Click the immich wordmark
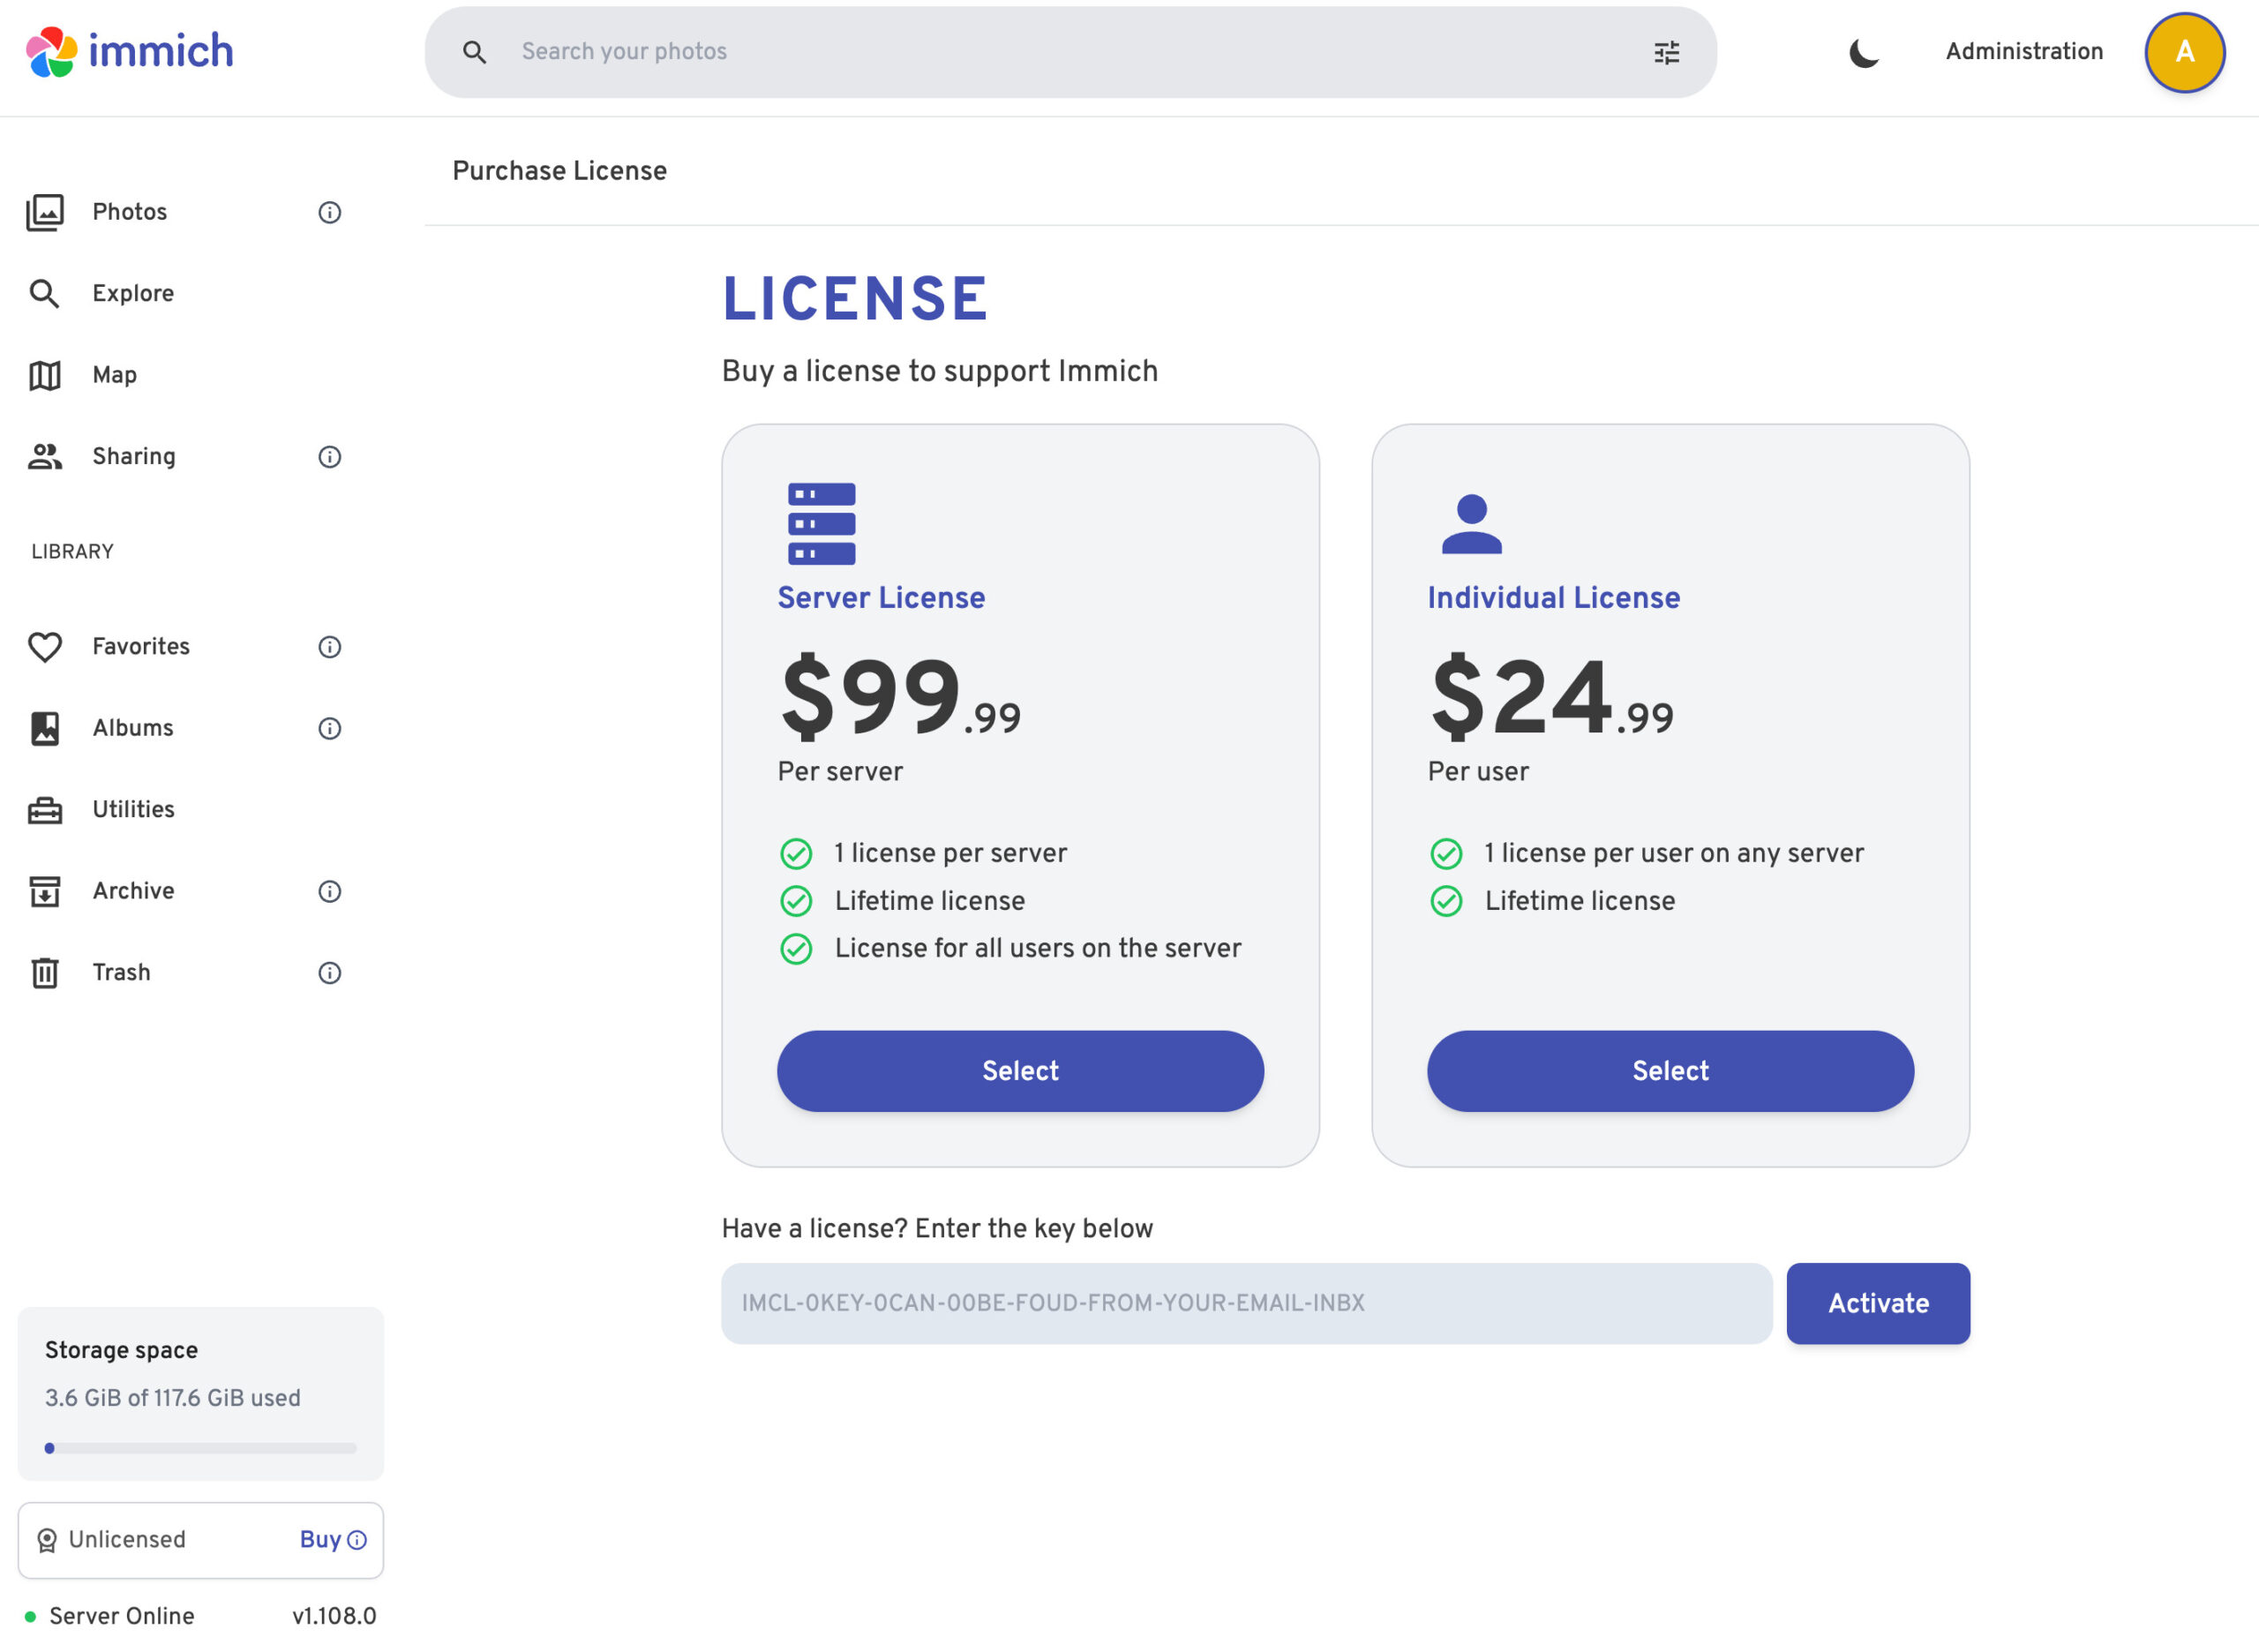Image resolution: width=2259 pixels, height=1652 pixels. 161,51
